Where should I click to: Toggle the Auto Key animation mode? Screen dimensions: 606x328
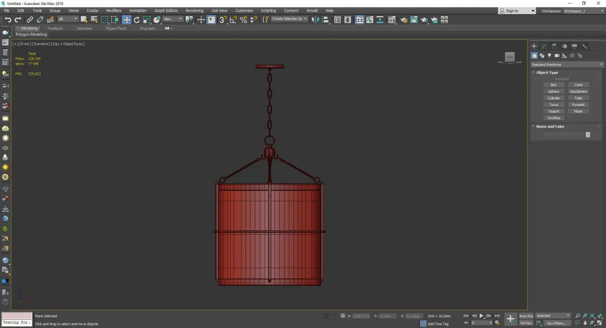pyautogui.click(x=526, y=316)
